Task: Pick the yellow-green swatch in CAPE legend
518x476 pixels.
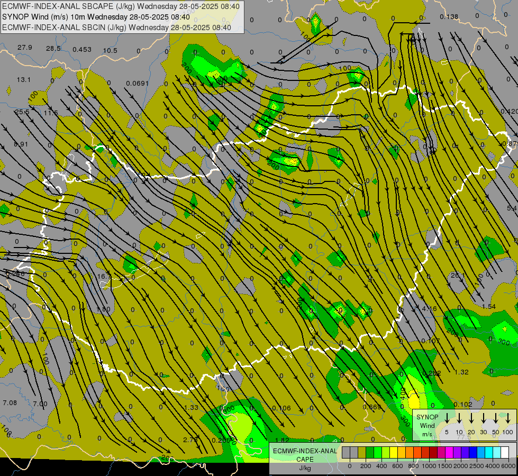Action: 386,453
